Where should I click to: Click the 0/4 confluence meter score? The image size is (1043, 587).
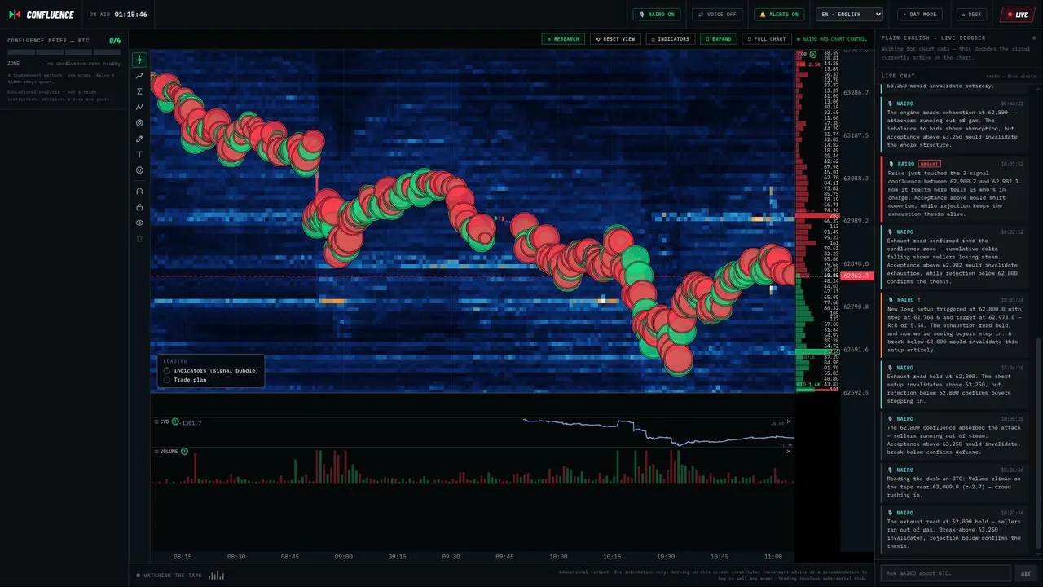(x=115, y=40)
